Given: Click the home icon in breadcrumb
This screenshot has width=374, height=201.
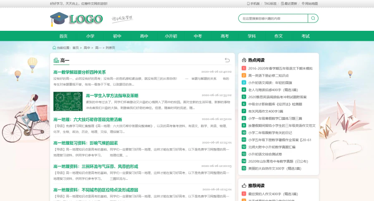Looking at the screenshot, I should coord(54,47).
